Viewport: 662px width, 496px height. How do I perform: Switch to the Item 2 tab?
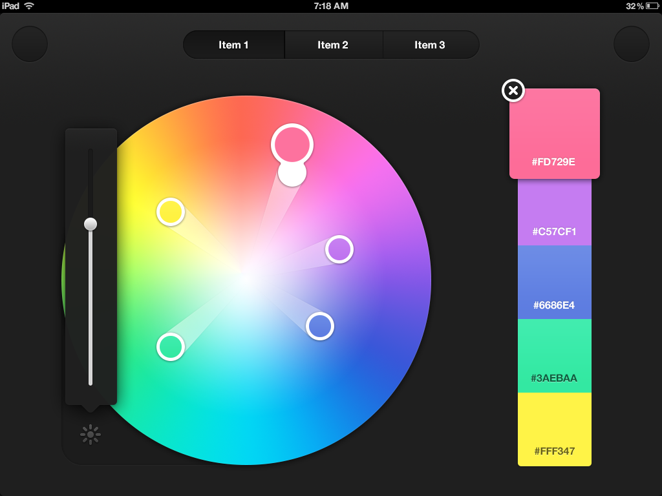tap(334, 45)
